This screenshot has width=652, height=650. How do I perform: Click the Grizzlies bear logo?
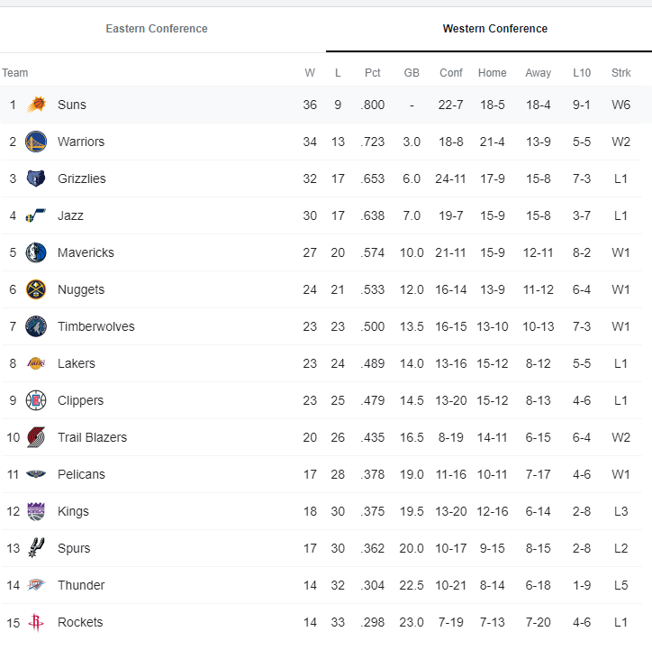coord(36,179)
